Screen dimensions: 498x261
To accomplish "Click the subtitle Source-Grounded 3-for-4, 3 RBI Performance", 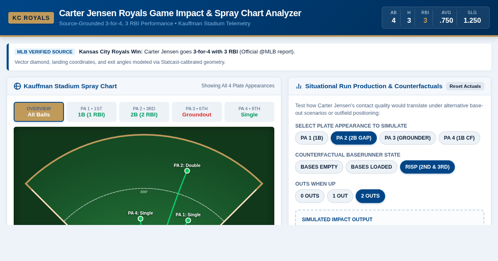I will click(155, 24).
